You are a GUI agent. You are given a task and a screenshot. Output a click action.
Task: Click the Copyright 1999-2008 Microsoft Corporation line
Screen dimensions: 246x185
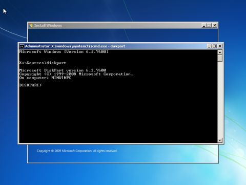point(76,74)
